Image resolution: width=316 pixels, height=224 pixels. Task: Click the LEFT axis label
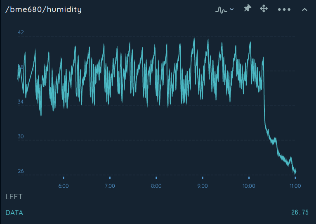click(14, 197)
